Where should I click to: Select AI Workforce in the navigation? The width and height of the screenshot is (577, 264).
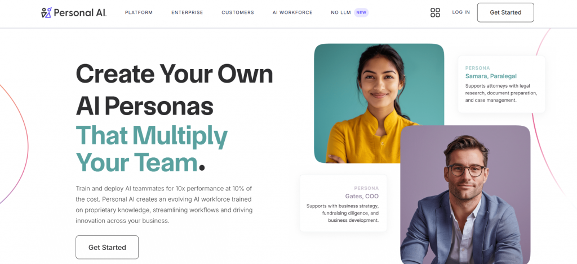[x=292, y=12]
